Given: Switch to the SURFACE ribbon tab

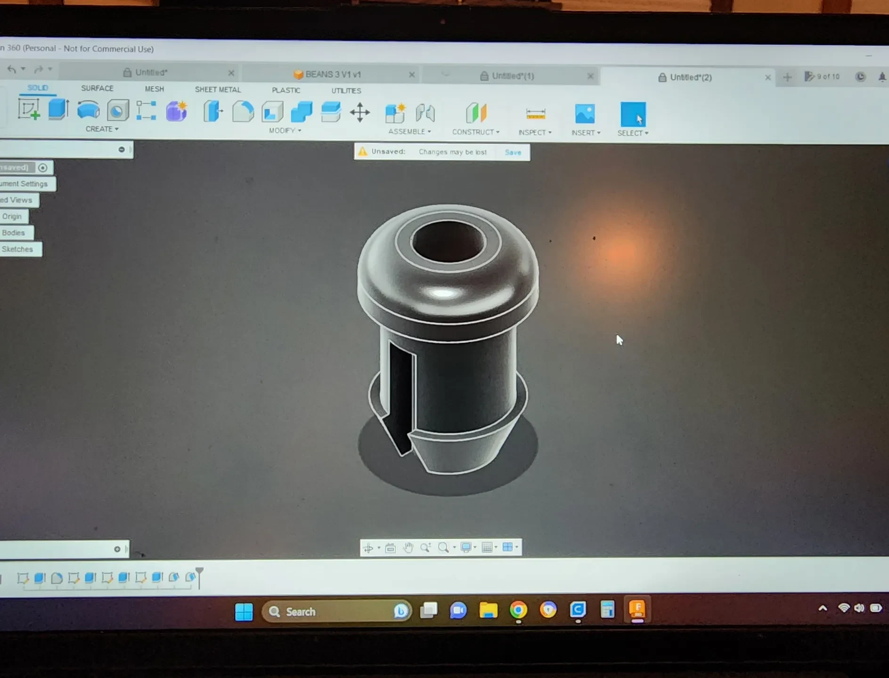Looking at the screenshot, I should 97,88.
